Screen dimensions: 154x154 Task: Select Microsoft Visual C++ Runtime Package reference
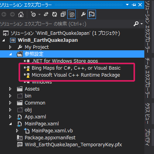[76, 75]
